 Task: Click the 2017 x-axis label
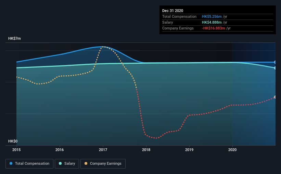[x=103, y=150]
